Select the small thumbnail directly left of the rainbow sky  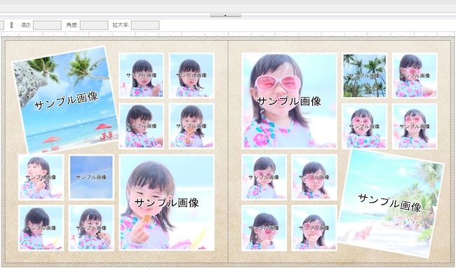[41, 177]
